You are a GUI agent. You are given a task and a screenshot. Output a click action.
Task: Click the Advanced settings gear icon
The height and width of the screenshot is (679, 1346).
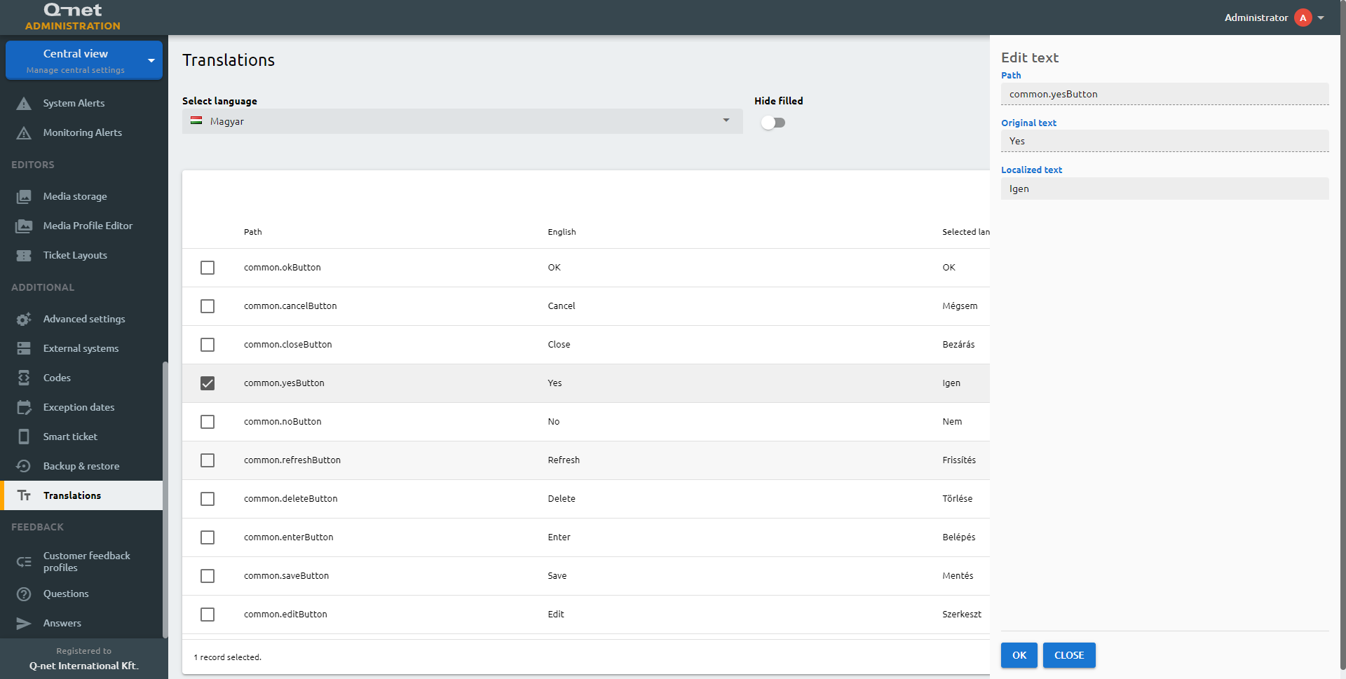click(x=24, y=320)
